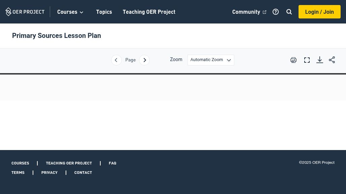Click the Primary Sources Lesson Plan heading

(57, 36)
